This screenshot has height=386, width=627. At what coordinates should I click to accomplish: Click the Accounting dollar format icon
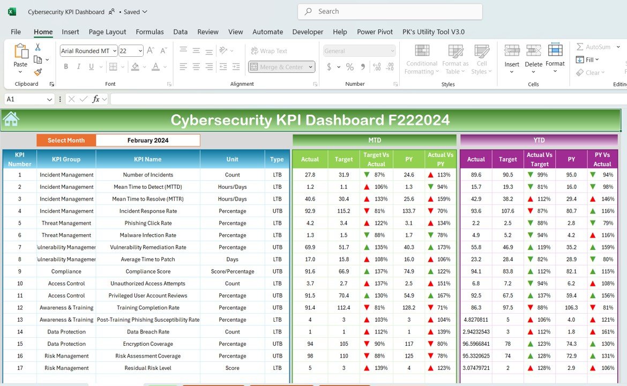click(329, 67)
